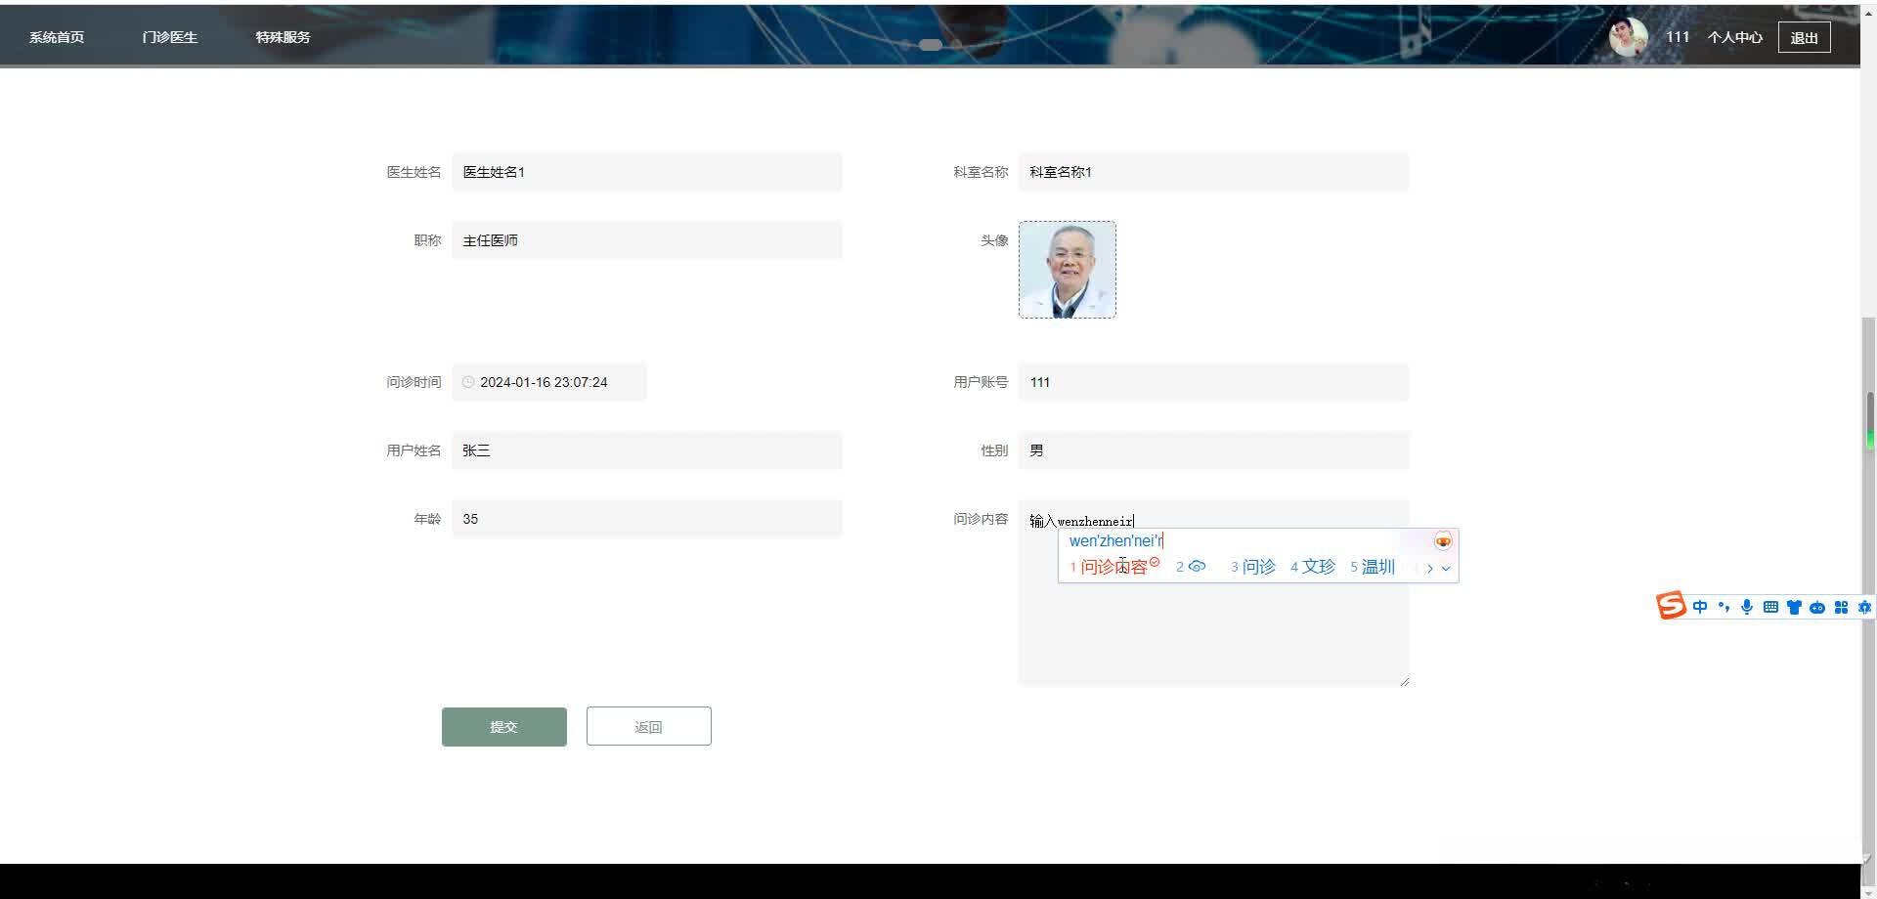Click the next page arrow in candidate bar
This screenshot has height=899, width=1877.
[1430, 568]
